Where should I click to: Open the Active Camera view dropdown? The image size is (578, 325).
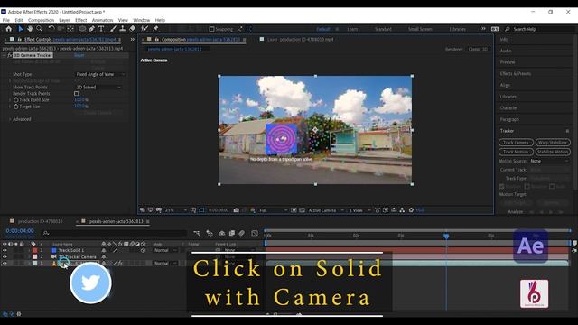326,210
